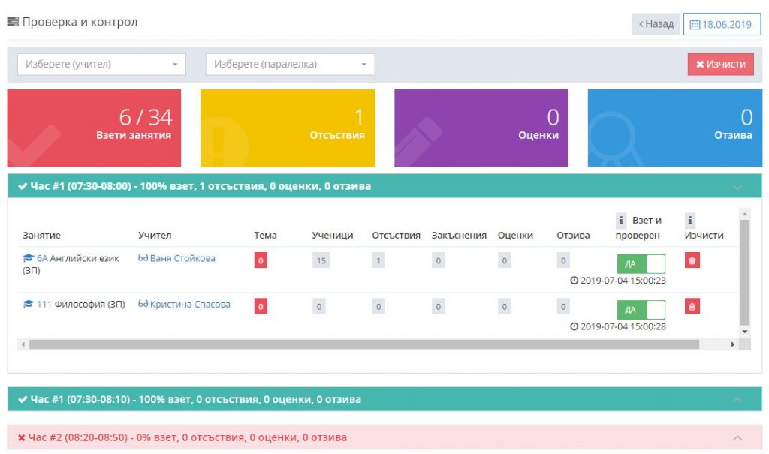Screen dimensions: 769x454
Task: Click glasses icon beside Ваня Стойкова
Action: (143, 258)
